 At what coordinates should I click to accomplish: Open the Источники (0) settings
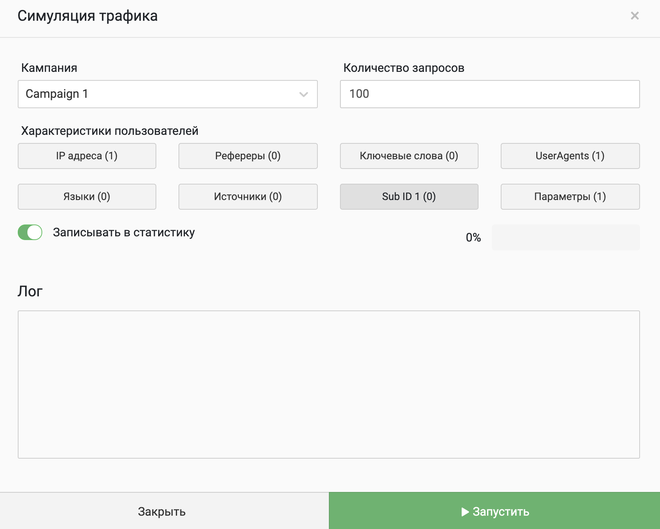pos(248,197)
